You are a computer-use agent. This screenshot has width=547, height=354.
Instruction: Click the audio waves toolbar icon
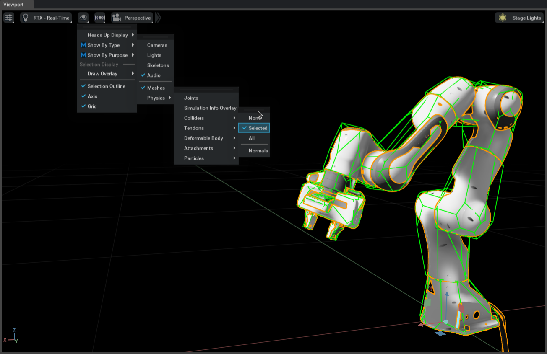pyautogui.click(x=100, y=18)
